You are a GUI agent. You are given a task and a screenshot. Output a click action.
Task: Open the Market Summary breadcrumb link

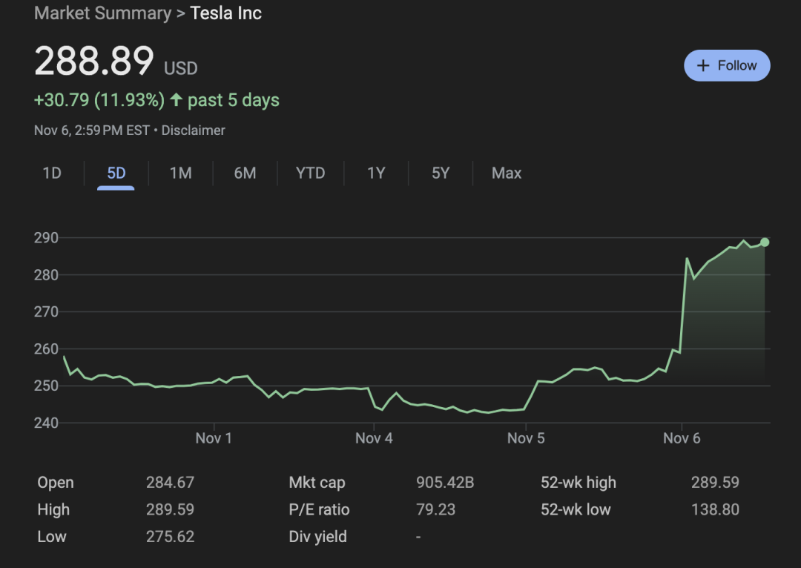tap(102, 13)
